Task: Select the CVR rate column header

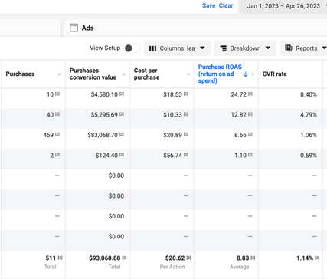Action: click(x=274, y=74)
